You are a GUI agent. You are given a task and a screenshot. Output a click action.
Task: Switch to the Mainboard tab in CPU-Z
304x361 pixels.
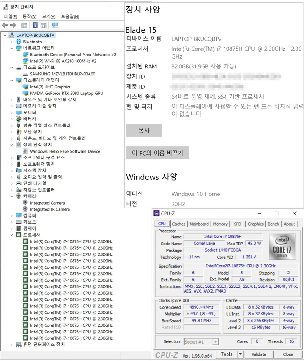tap(199, 224)
